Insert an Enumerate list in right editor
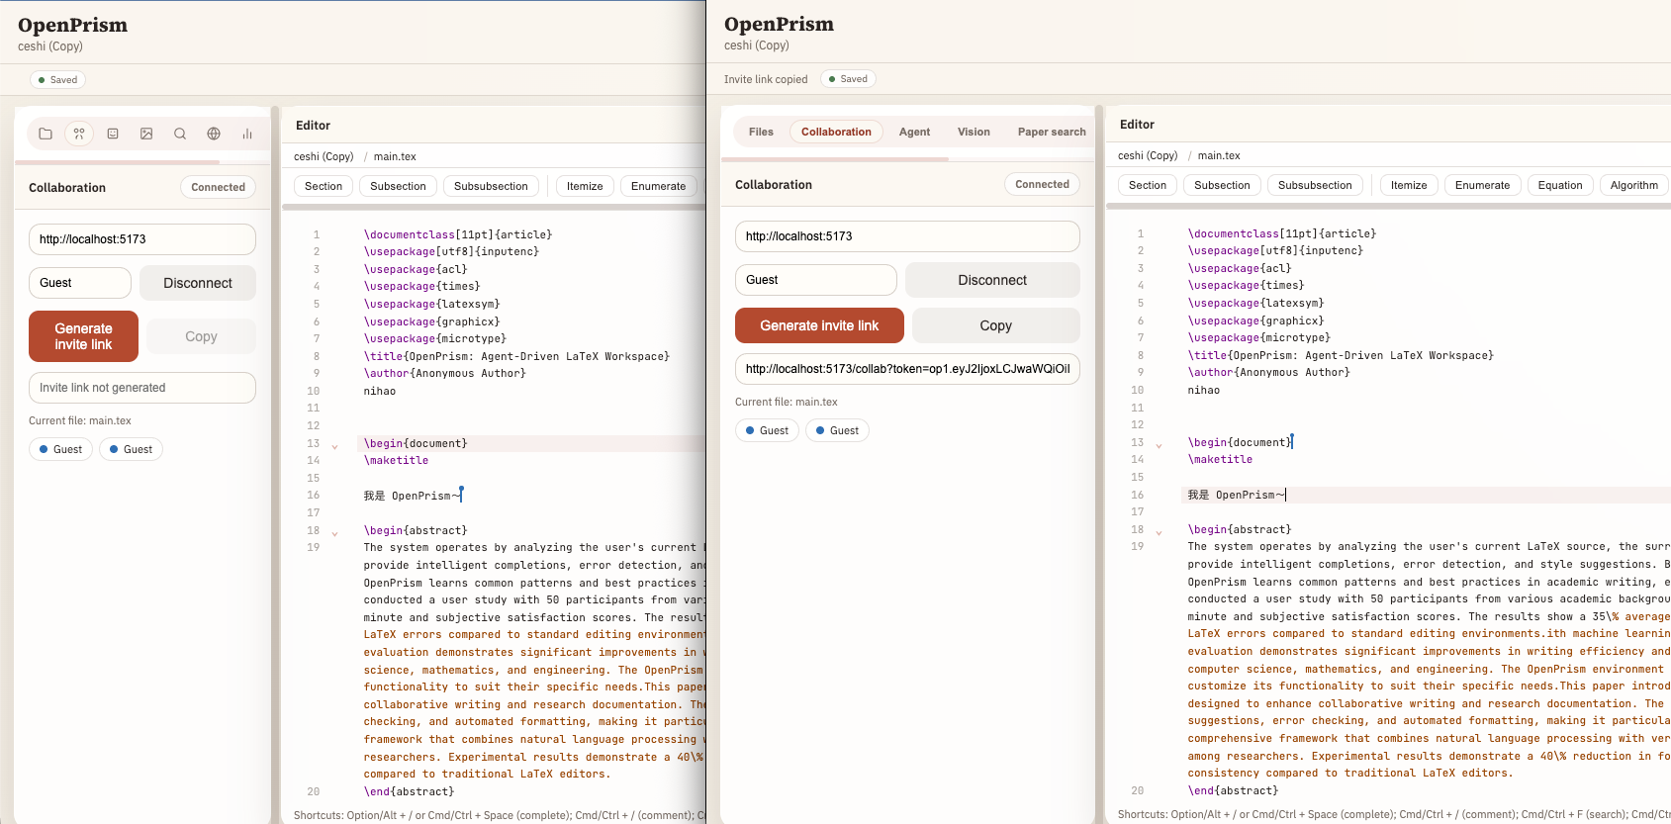The height and width of the screenshot is (824, 1671). point(1482,185)
